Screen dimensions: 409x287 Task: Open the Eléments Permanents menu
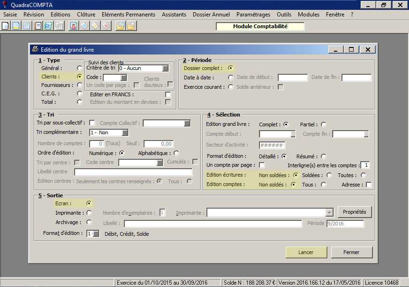(x=129, y=15)
